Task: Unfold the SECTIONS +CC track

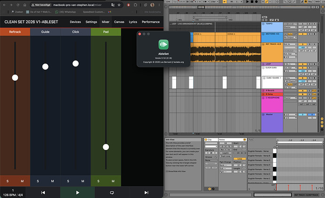Action: tap(263, 34)
